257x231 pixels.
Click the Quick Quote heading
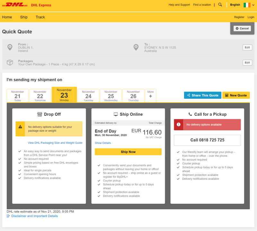click(17, 32)
